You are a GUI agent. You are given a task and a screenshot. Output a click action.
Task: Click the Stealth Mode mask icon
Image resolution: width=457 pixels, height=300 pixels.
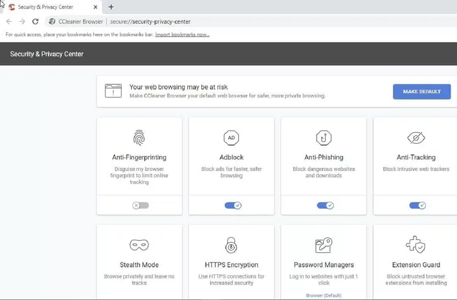[x=139, y=245]
